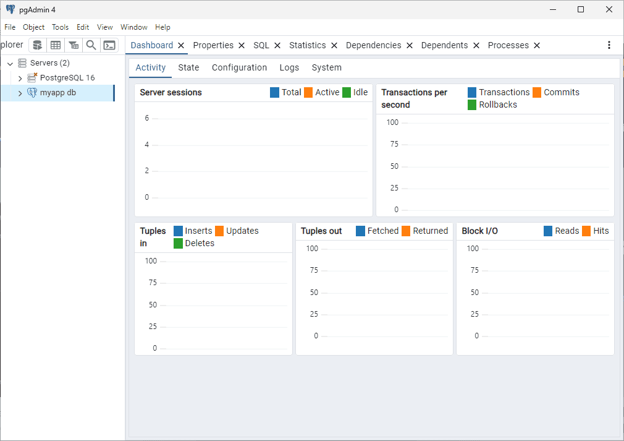Click the green Rollbacks legend swatch
The width and height of the screenshot is (624, 441).
coord(471,105)
